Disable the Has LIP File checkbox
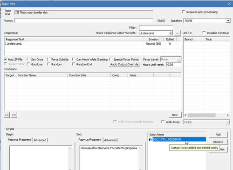Viewport: 233px width, 170px height. coord(6,59)
